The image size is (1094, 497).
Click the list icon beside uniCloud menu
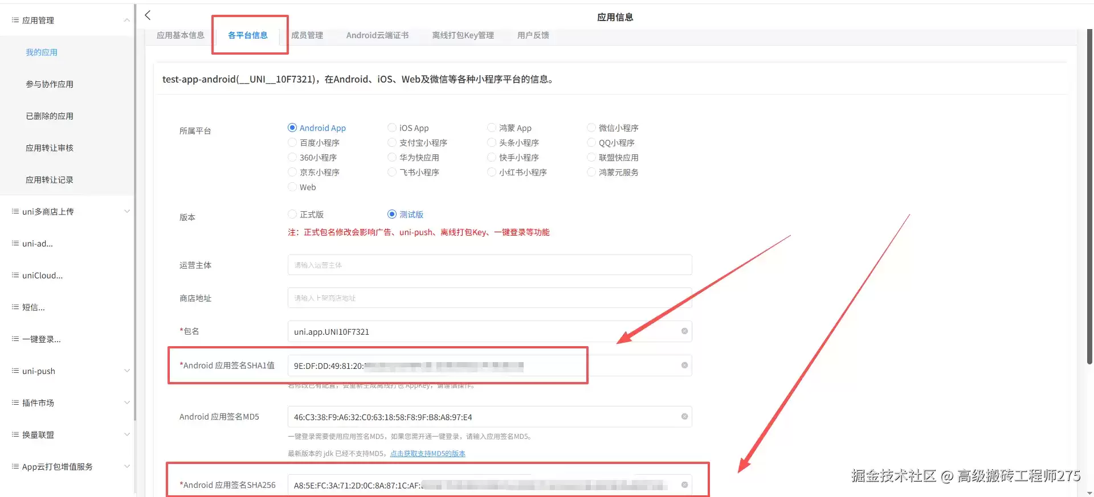tap(15, 275)
